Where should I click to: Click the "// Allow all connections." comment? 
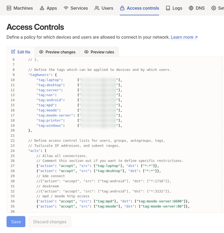coord(62,155)
